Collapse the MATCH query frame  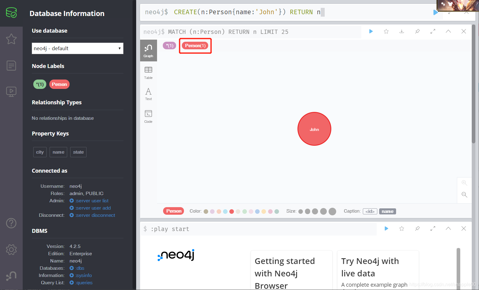[448, 31]
